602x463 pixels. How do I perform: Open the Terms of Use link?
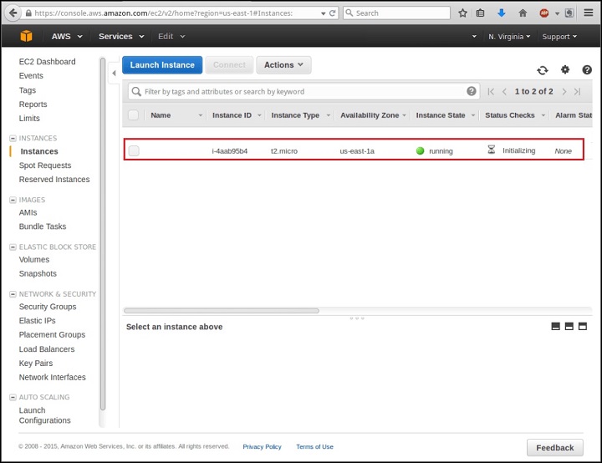coord(314,447)
